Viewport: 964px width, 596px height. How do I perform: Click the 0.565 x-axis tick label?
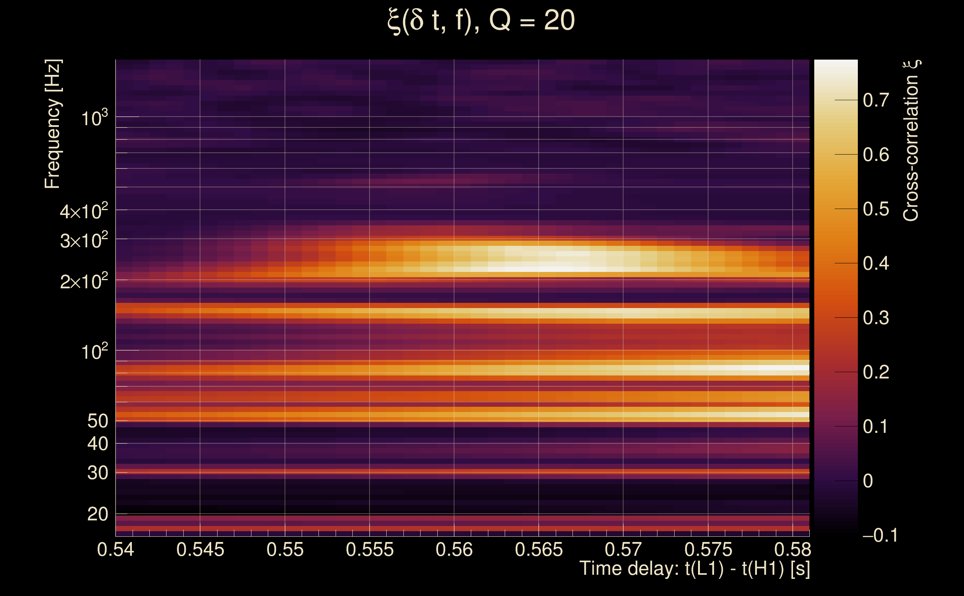[x=539, y=550]
